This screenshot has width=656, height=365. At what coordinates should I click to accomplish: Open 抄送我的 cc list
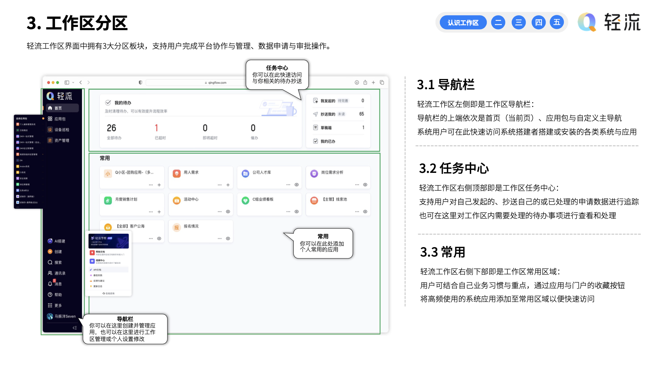(x=338, y=114)
